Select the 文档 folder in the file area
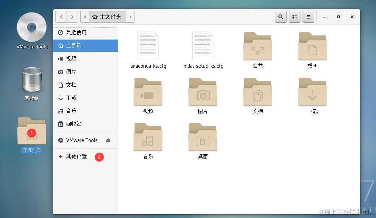 pyautogui.click(x=258, y=91)
